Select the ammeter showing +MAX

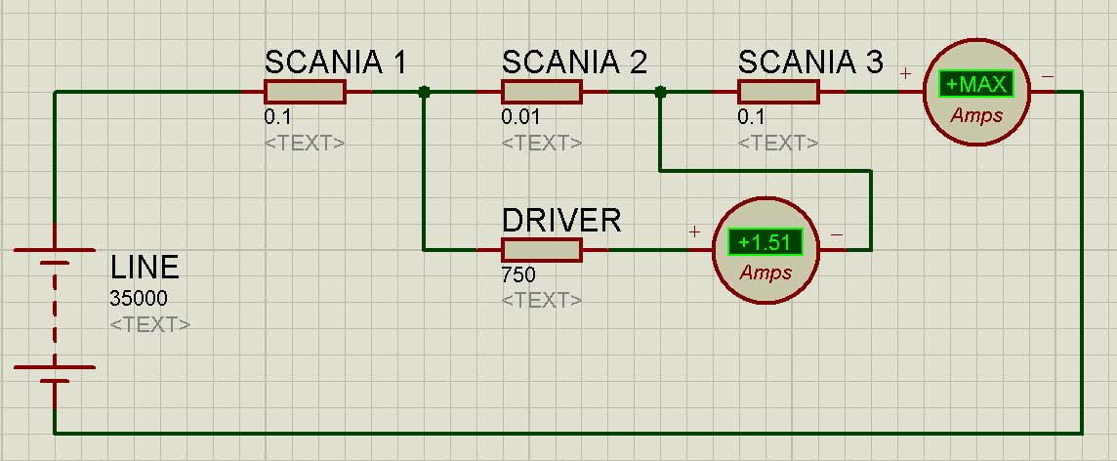(976, 92)
